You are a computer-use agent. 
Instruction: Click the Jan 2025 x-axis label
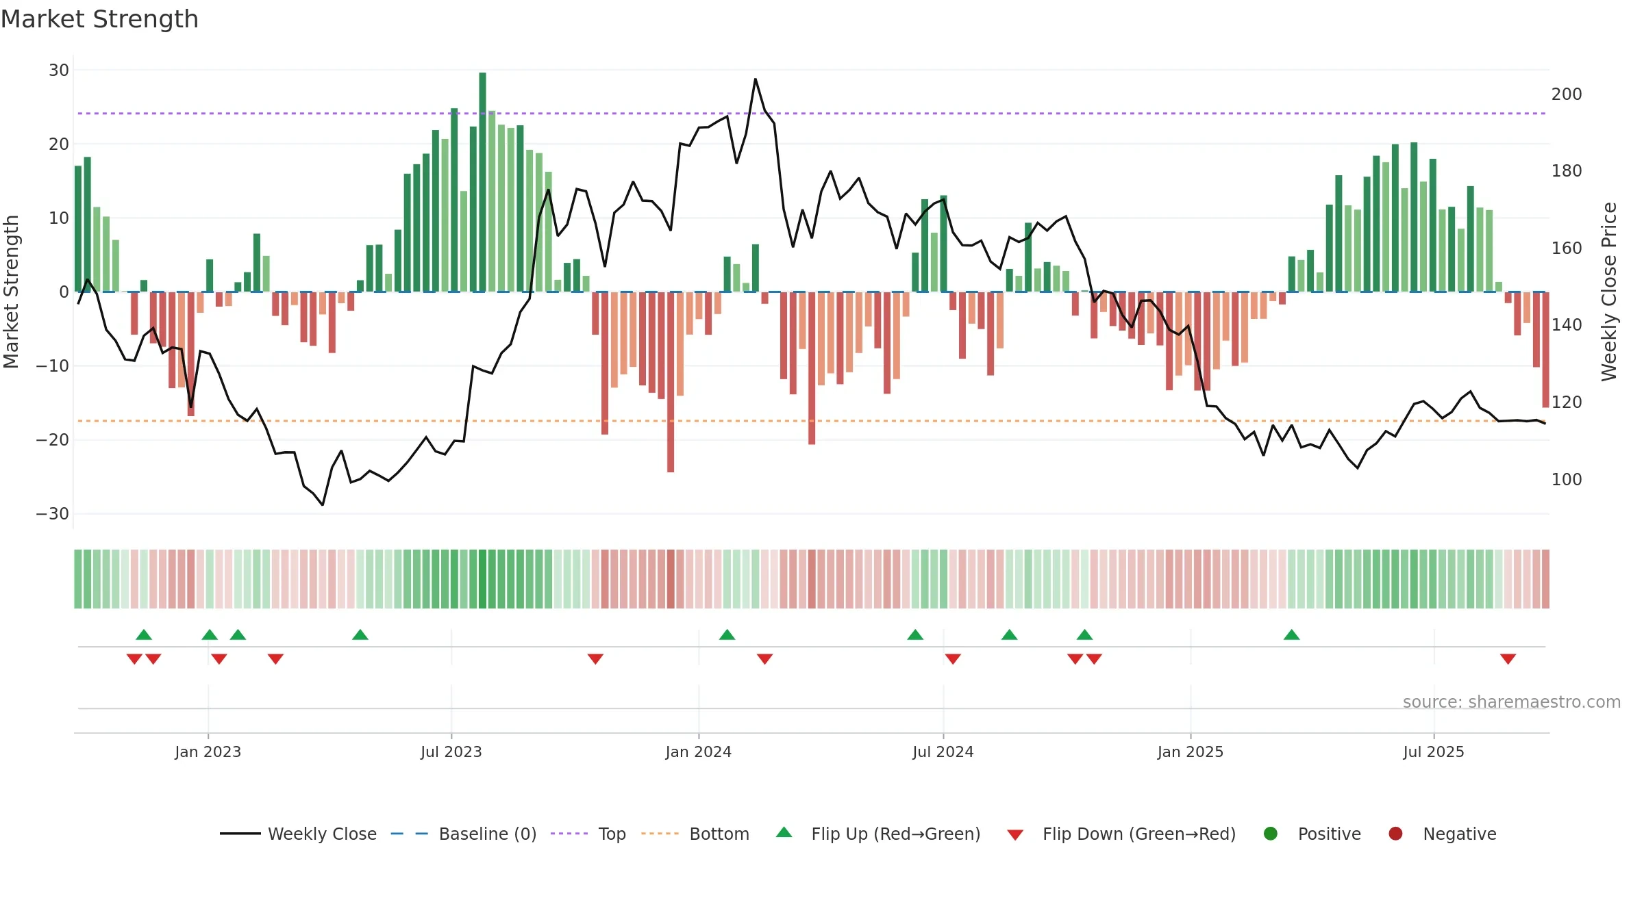tap(1191, 752)
